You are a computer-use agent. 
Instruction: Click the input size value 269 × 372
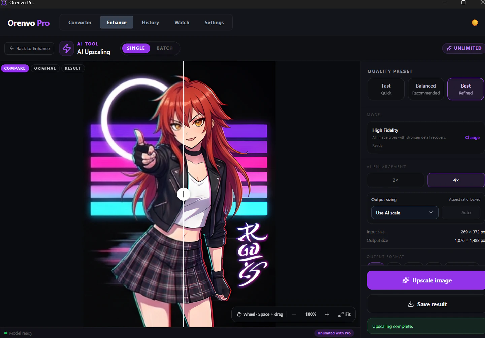pos(473,232)
